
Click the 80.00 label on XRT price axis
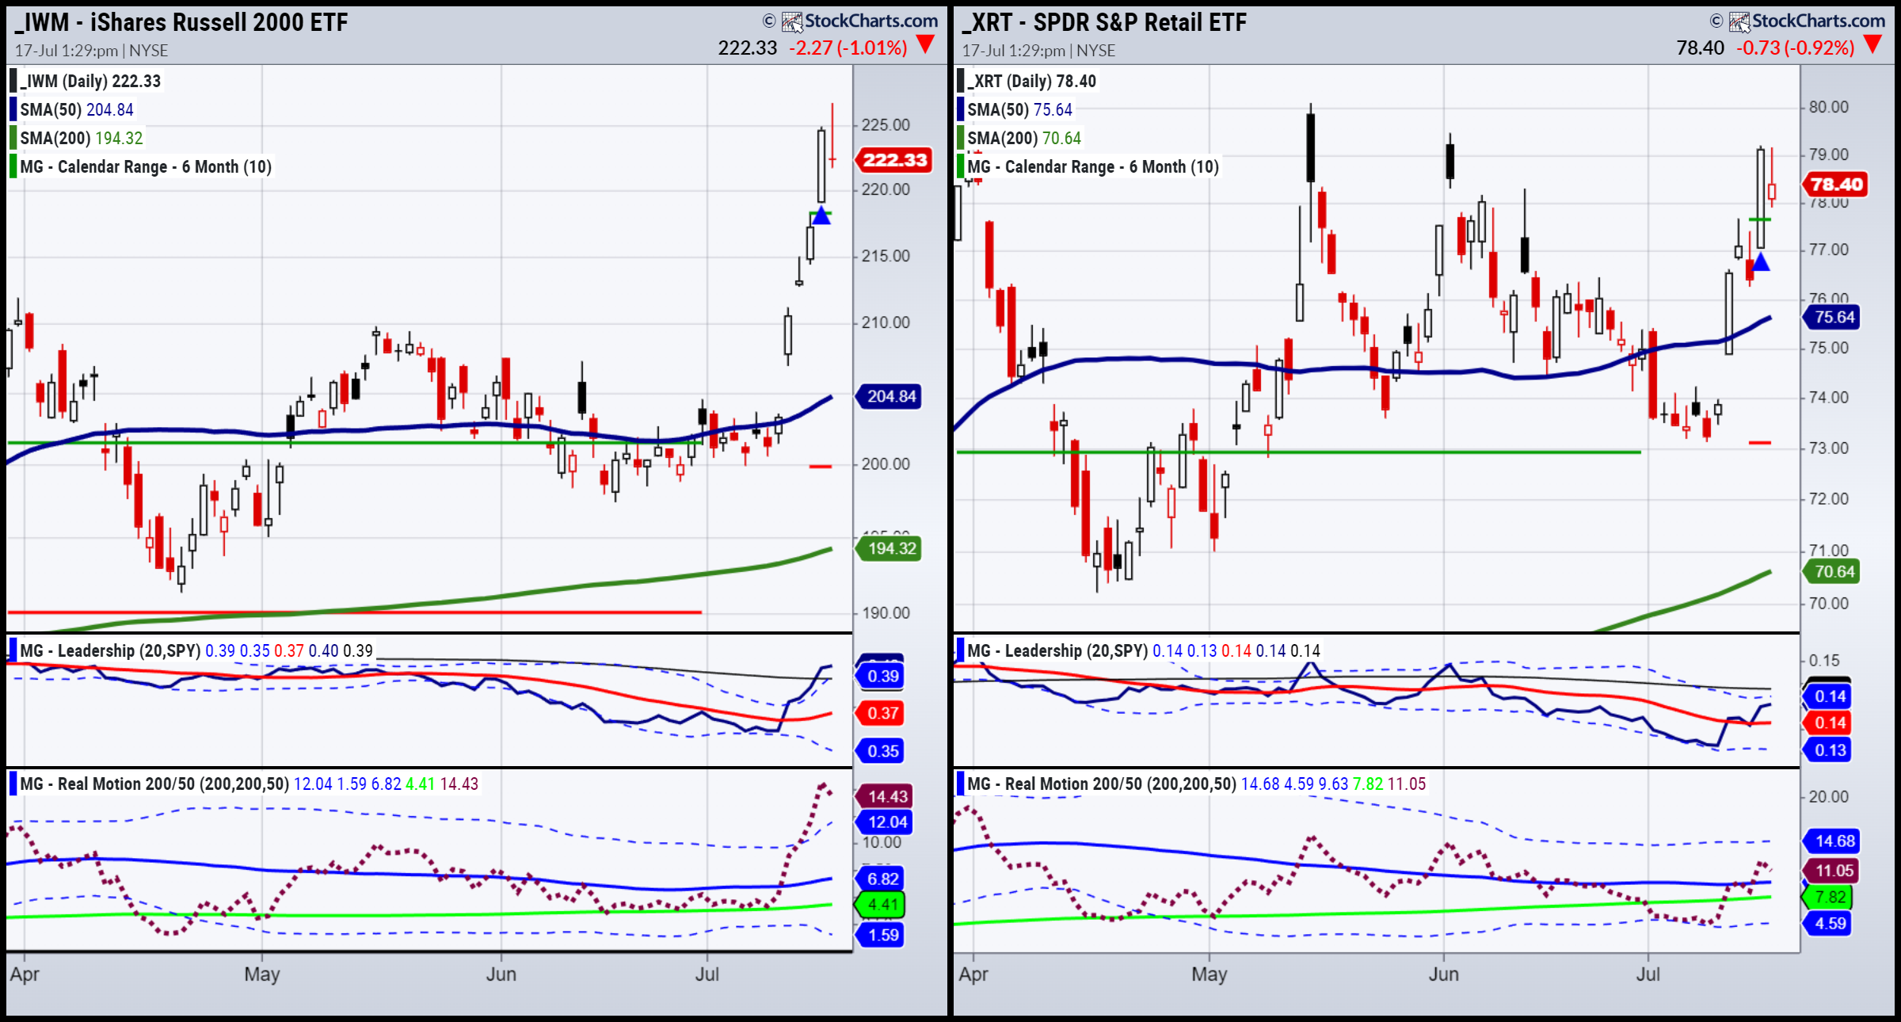coord(1828,107)
